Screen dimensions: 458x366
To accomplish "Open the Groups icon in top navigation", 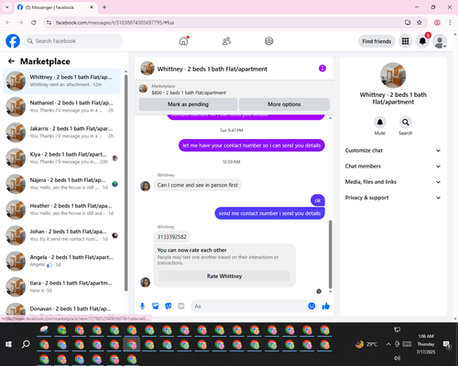I will (x=269, y=41).
